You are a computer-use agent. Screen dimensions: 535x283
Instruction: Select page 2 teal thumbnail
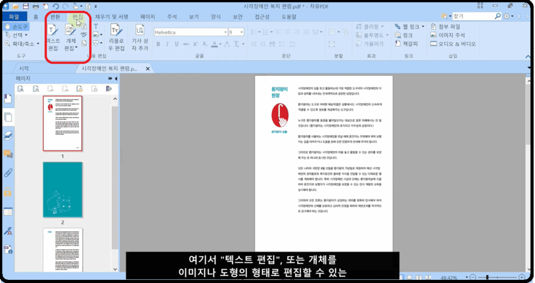62,189
